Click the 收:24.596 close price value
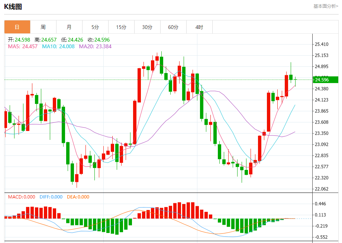342x243 pixels. (x=99, y=40)
